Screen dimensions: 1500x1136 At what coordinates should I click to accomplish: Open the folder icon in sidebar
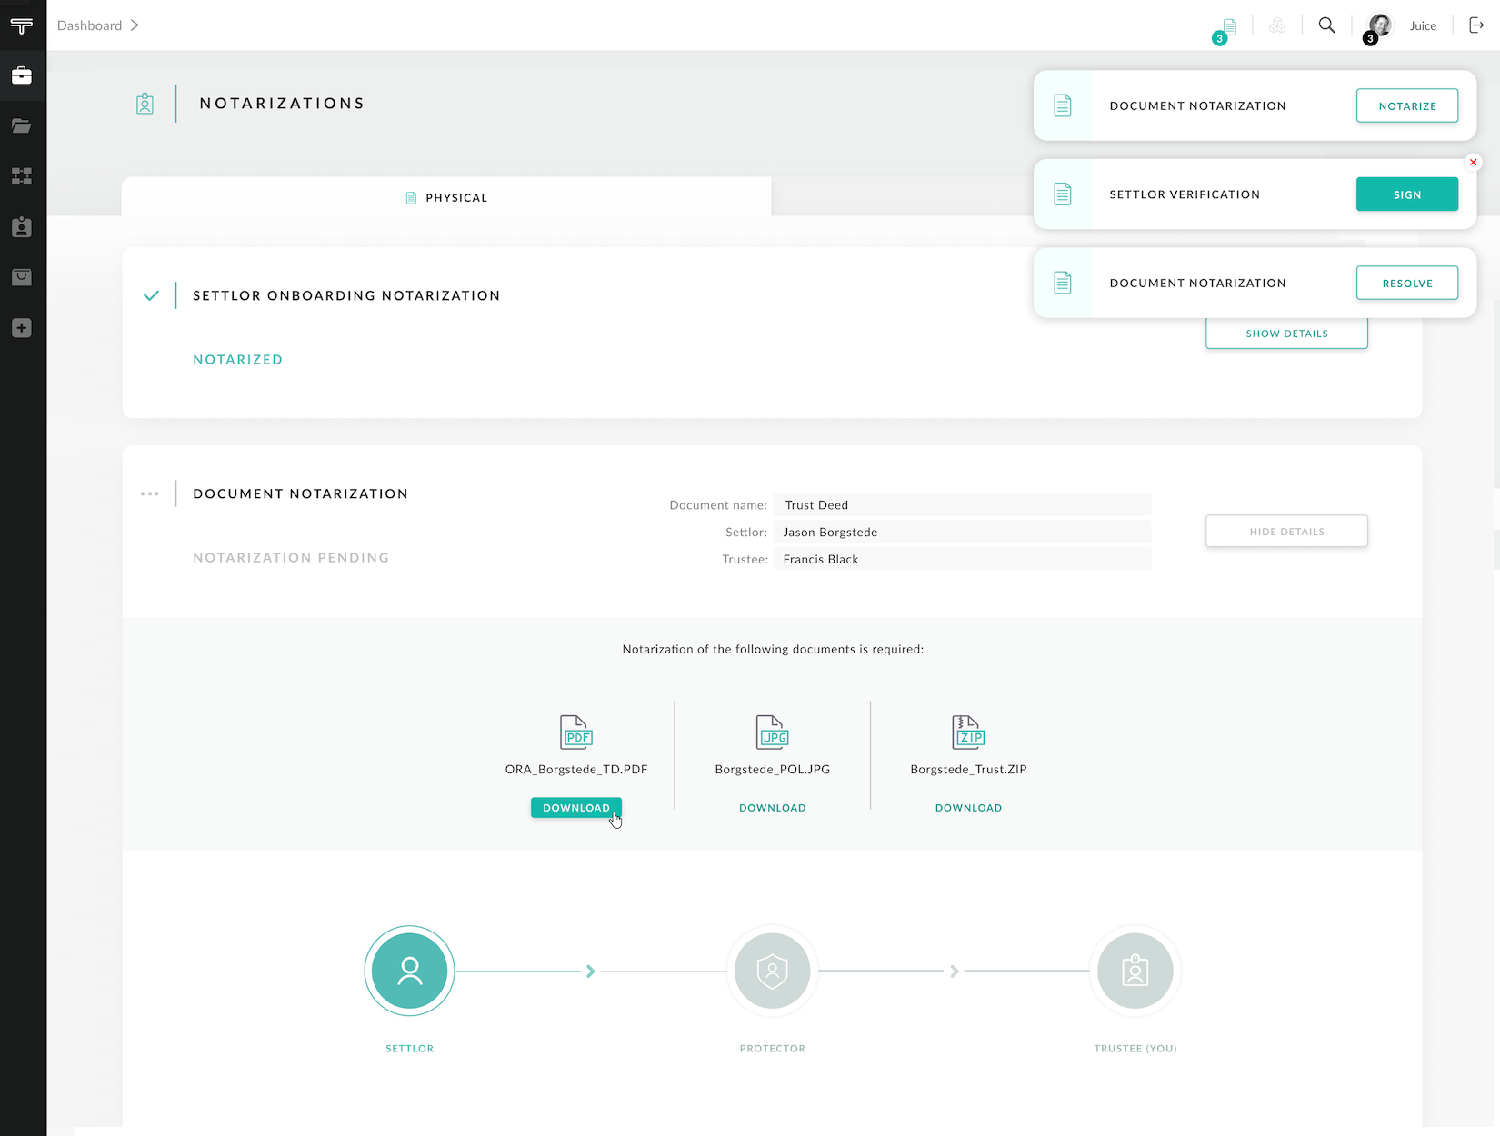point(22,126)
